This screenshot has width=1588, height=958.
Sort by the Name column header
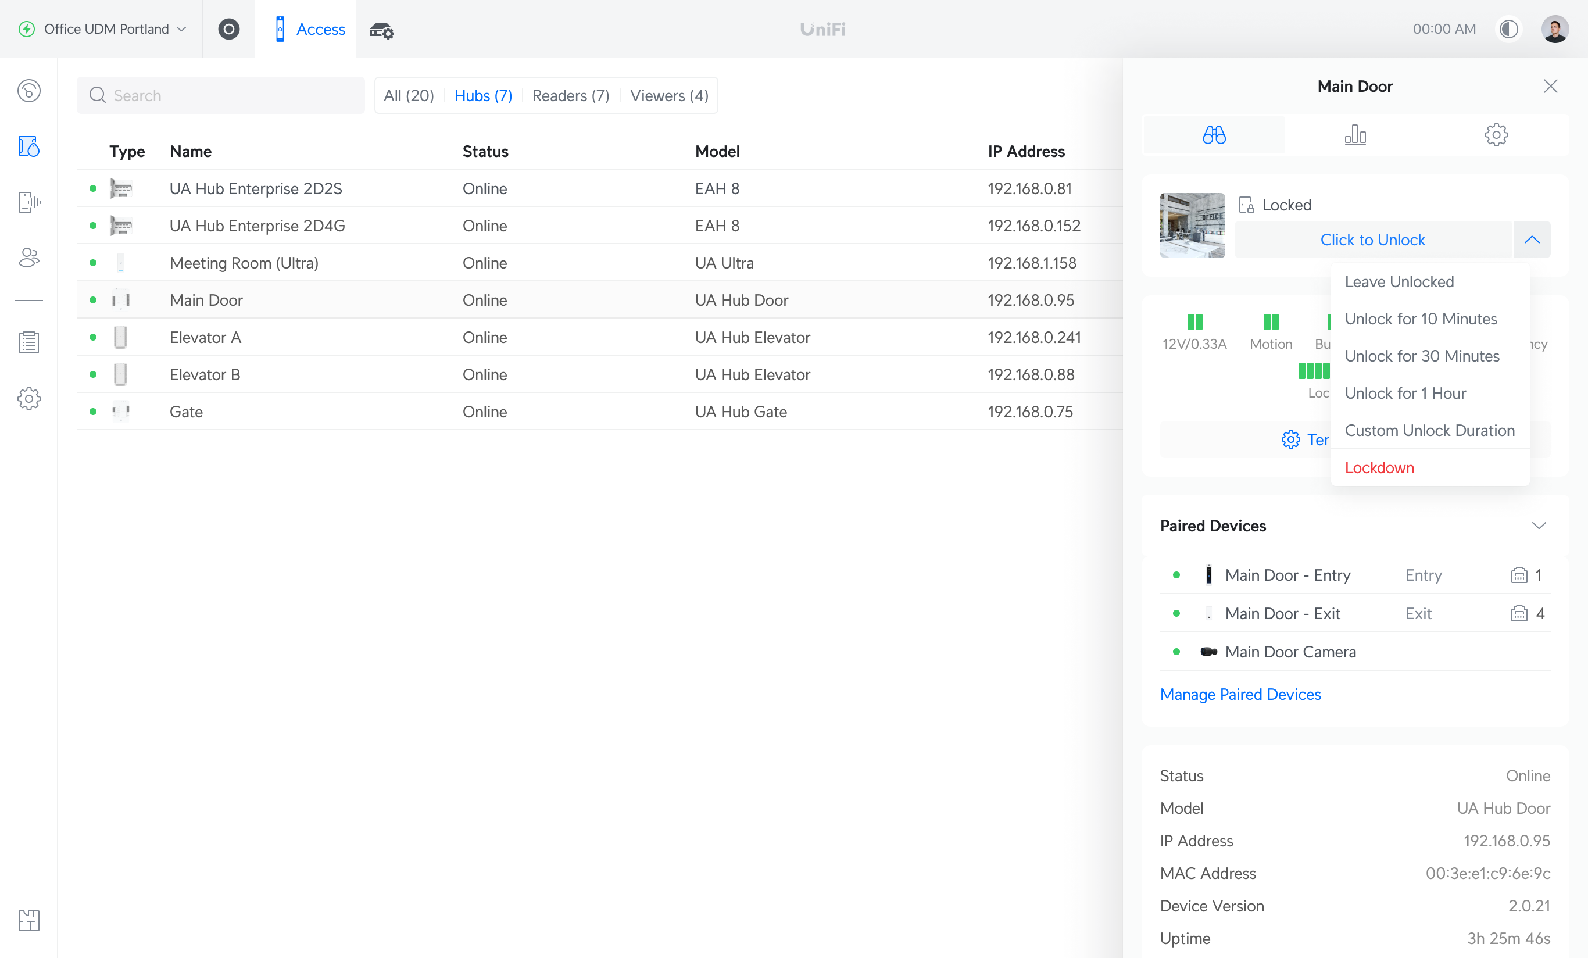coord(191,152)
